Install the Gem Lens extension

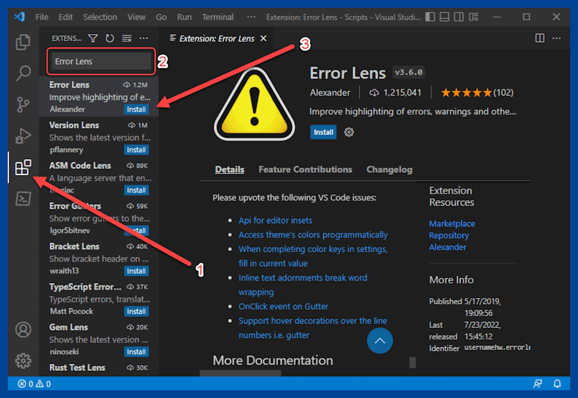136,352
